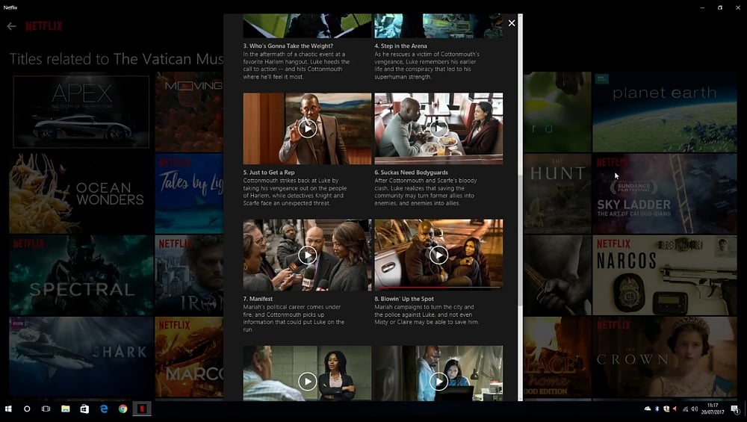Open the shield security tray icon
The width and height of the screenshot is (747, 422).
click(666, 409)
